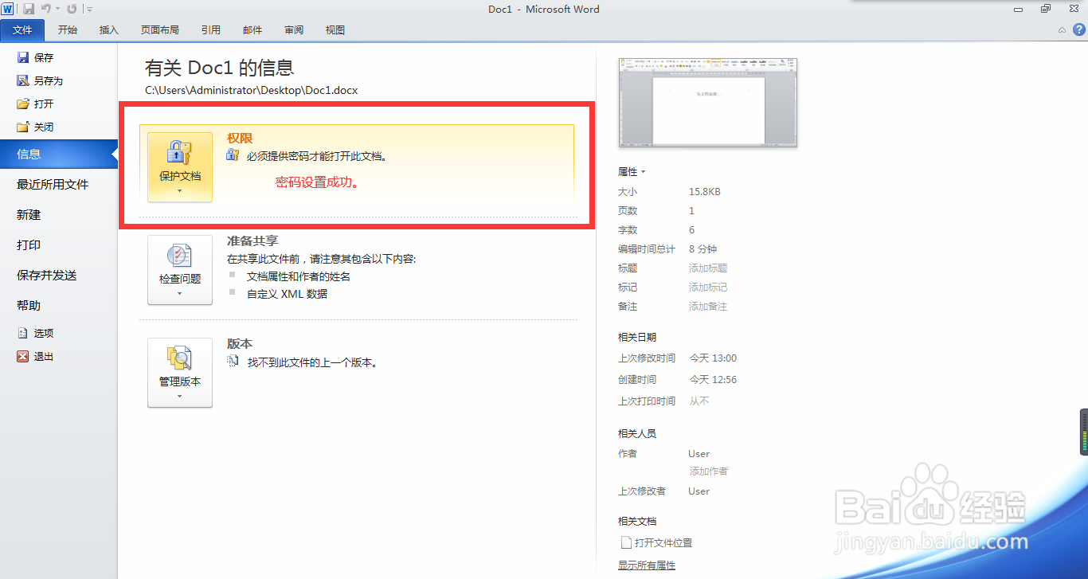
Task: Click the Redo icon in title bar
Action: pos(72,9)
